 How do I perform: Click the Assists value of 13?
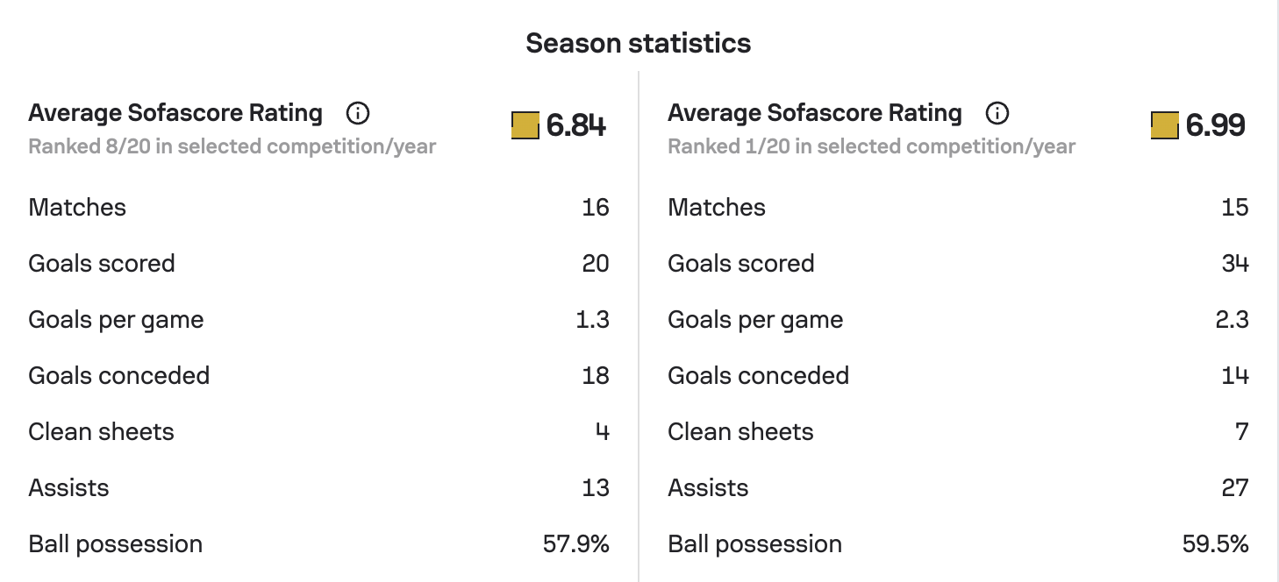[596, 488]
